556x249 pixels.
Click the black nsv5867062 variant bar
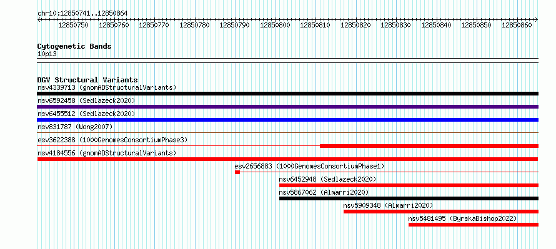409,198
